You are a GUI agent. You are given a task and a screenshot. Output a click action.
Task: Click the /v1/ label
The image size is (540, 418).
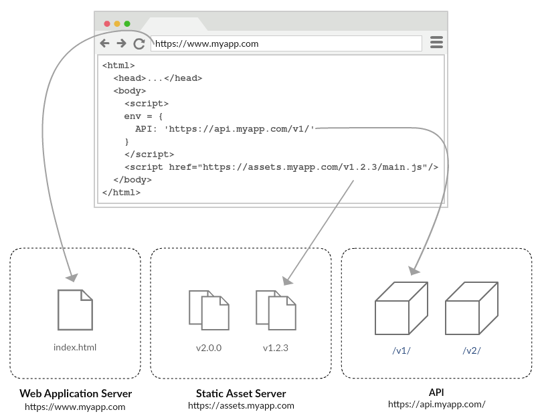401,350
